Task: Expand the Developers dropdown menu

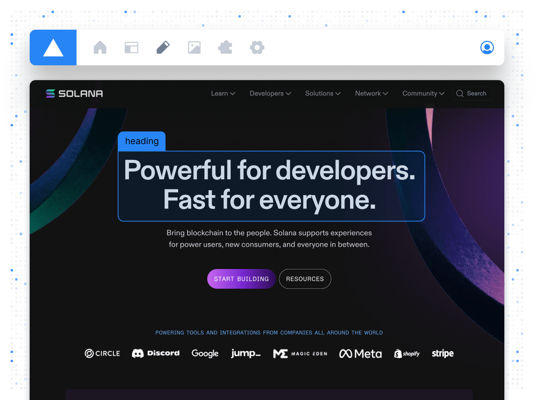Action: 270,94
